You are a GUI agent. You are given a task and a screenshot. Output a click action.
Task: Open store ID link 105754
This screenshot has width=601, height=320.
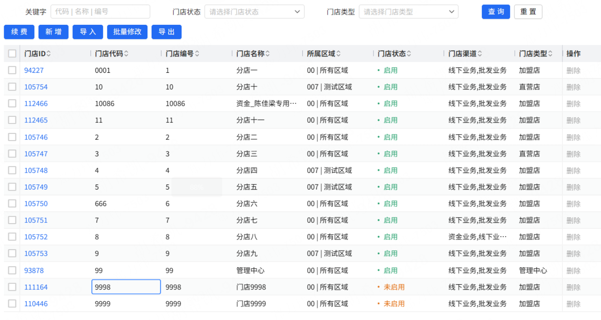tap(36, 87)
